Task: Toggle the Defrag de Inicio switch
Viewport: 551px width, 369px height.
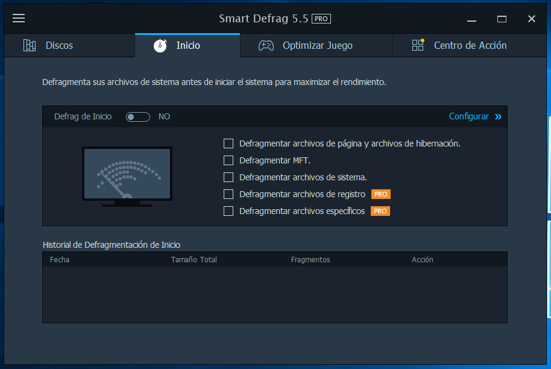Action: 138,117
